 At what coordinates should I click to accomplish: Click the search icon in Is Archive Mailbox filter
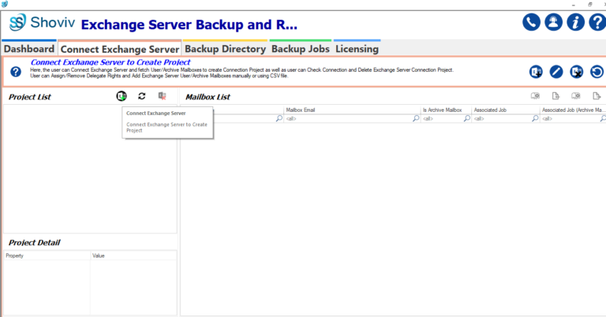tap(467, 118)
